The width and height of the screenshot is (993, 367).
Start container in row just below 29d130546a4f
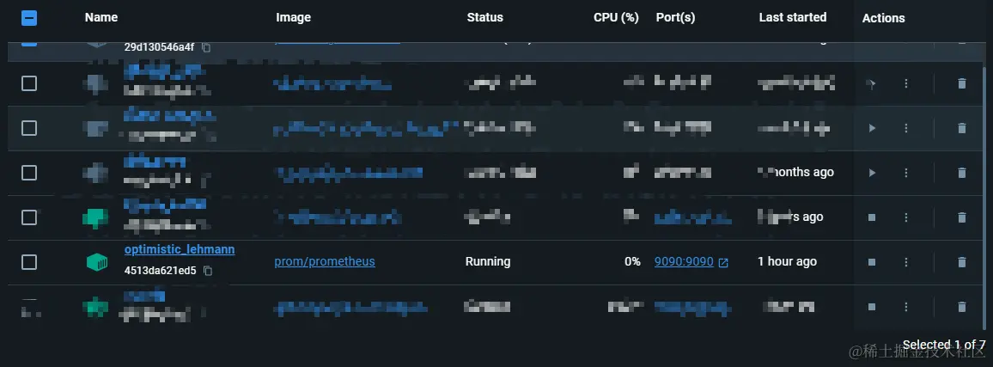pyautogui.click(x=872, y=83)
